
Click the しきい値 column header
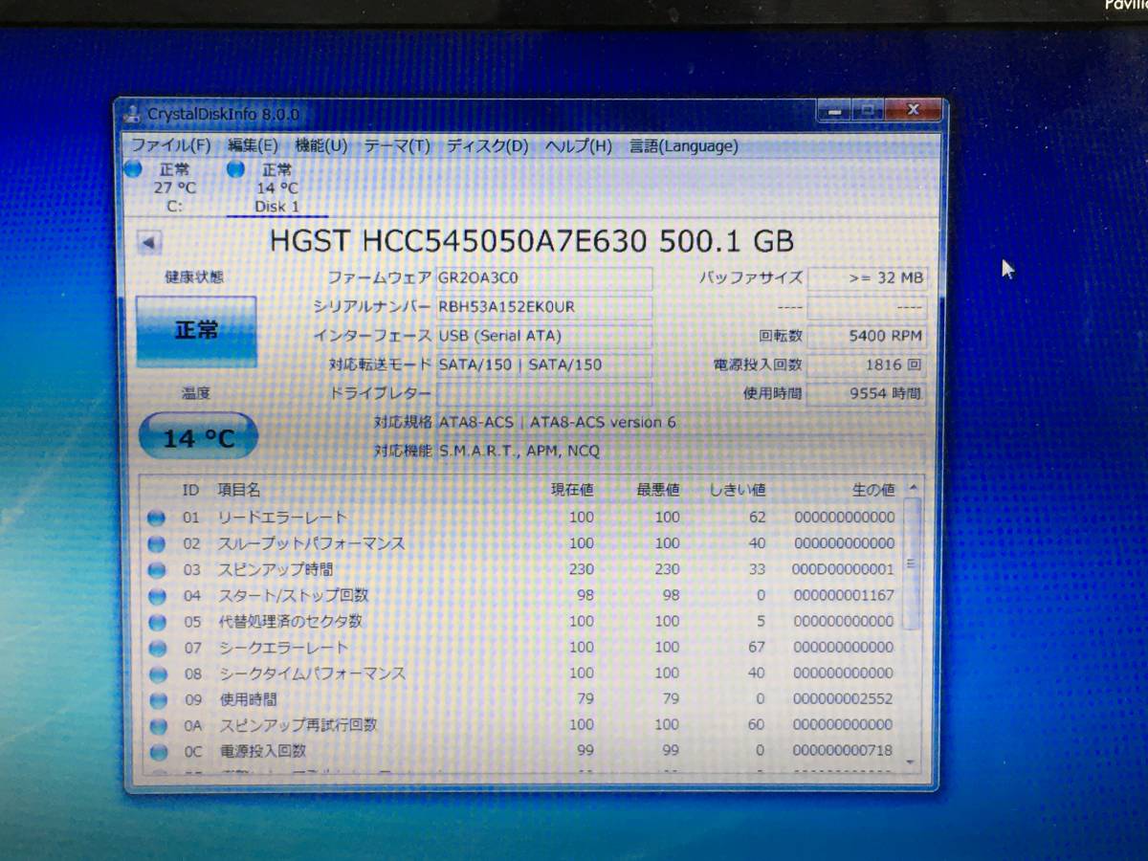pyautogui.click(x=738, y=490)
